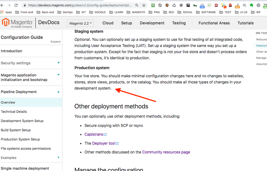This screenshot has height=171, width=267.
Task: Click the red S SEO extension icon
Action: click(x=230, y=5)
